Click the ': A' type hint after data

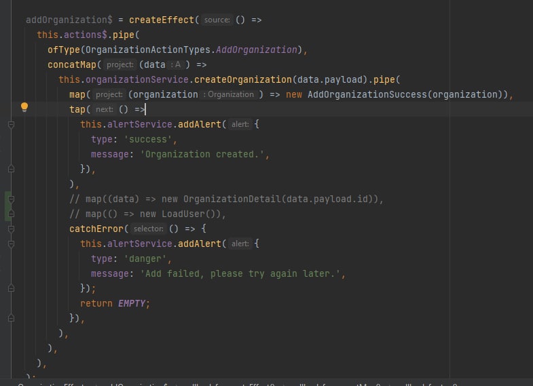175,65
